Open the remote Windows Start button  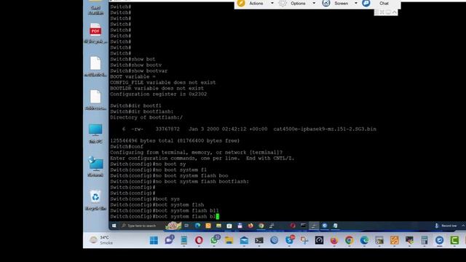tap(114, 226)
